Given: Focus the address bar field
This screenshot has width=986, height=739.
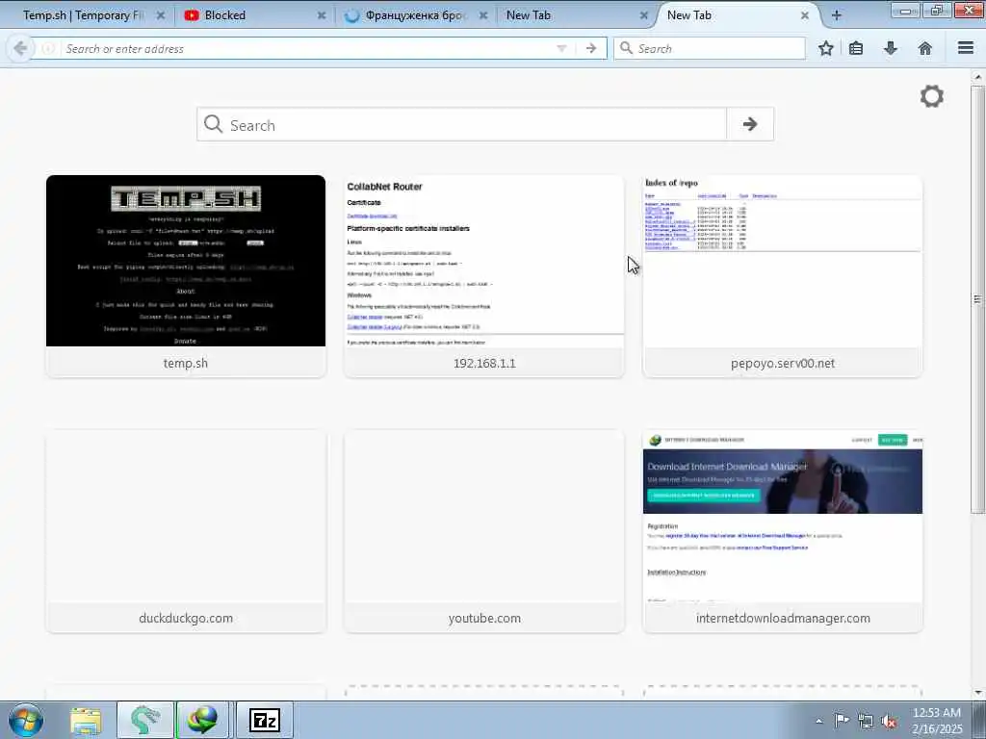Looking at the screenshot, I should pyautogui.click(x=308, y=48).
